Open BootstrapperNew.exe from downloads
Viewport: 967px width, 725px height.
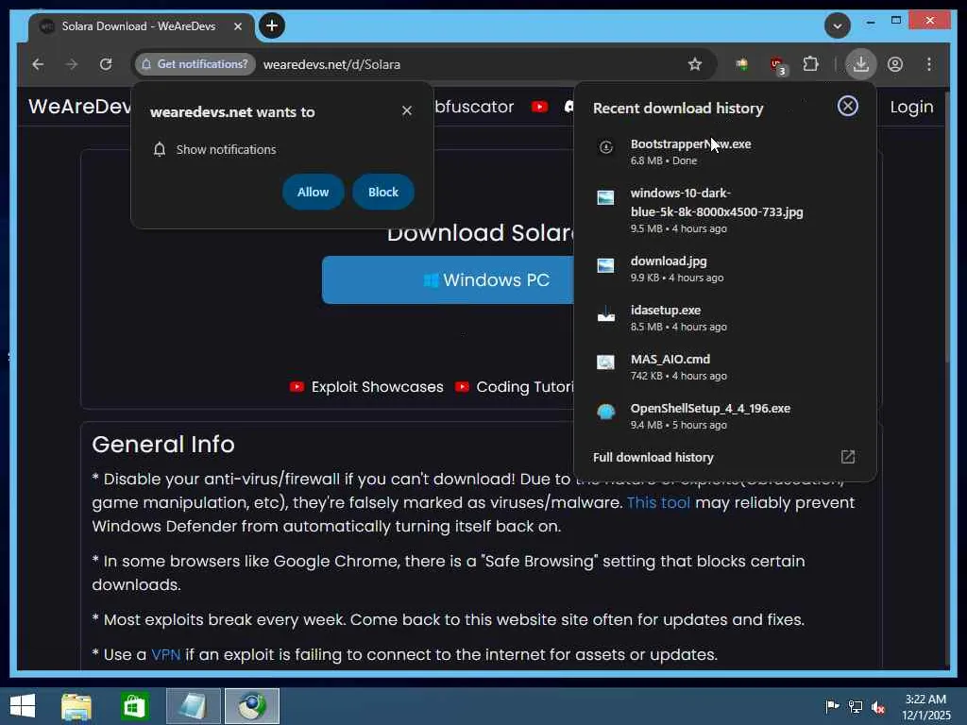pos(690,144)
